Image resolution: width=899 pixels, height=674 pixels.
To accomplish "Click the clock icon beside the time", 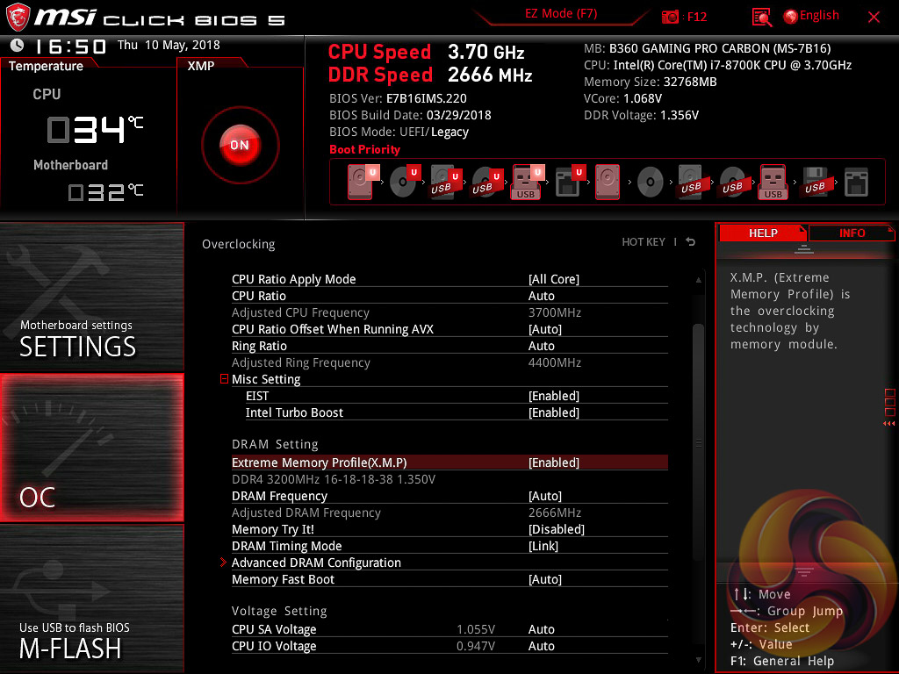I will [x=18, y=45].
